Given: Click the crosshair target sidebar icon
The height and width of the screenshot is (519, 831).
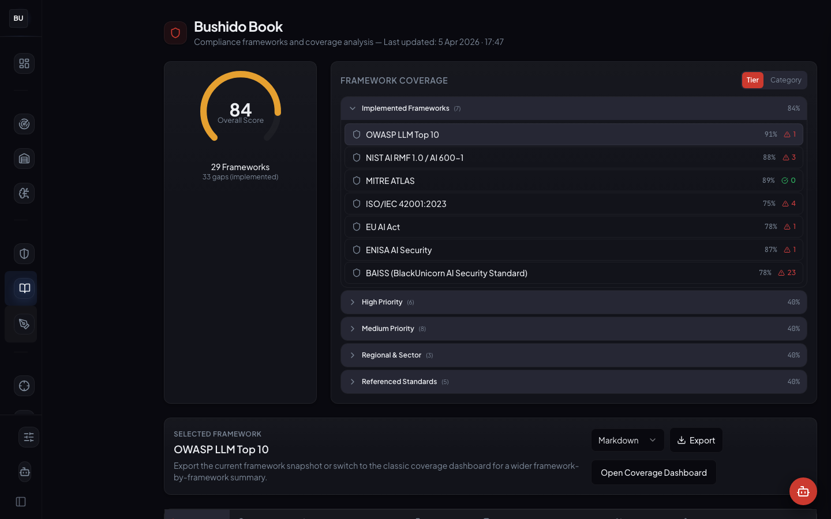Looking at the screenshot, I should coord(24,386).
